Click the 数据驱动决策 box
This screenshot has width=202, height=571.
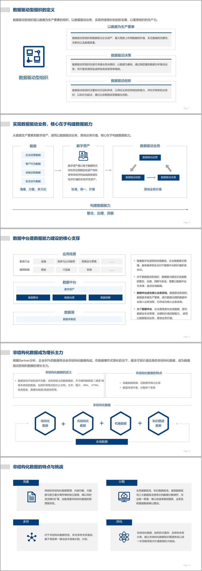[x=168, y=177]
